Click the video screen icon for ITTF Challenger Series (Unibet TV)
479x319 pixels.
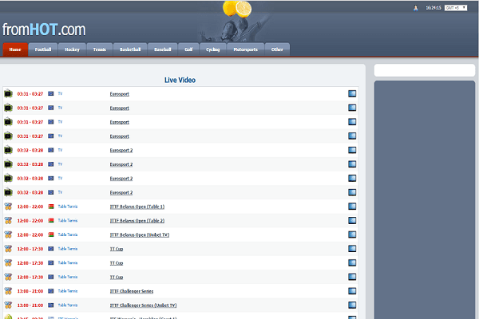coord(352,305)
